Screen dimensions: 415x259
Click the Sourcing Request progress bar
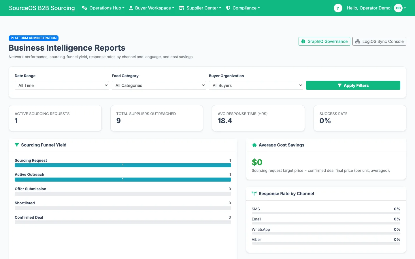(x=123, y=165)
